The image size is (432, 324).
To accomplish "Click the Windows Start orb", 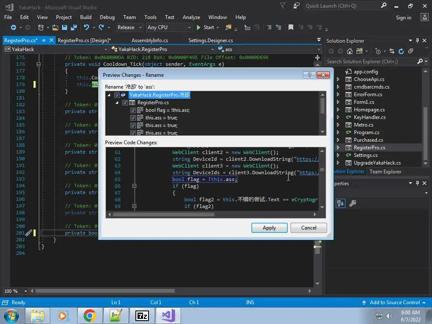I will 11,316.
